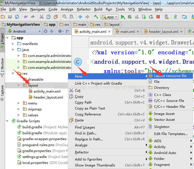Click the Hide Project panel icon
The width and height of the screenshot is (194, 169).
pyautogui.click(x=68, y=31)
